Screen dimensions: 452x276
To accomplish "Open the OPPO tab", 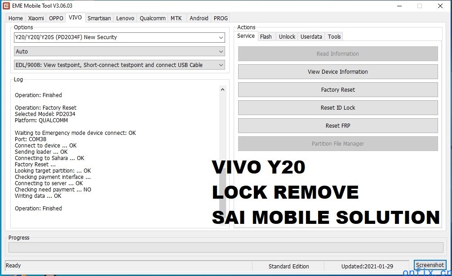I will pos(56,18).
